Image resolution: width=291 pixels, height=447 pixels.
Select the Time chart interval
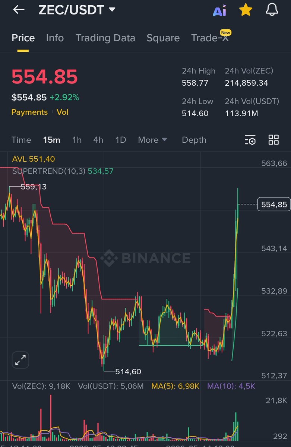tap(21, 140)
